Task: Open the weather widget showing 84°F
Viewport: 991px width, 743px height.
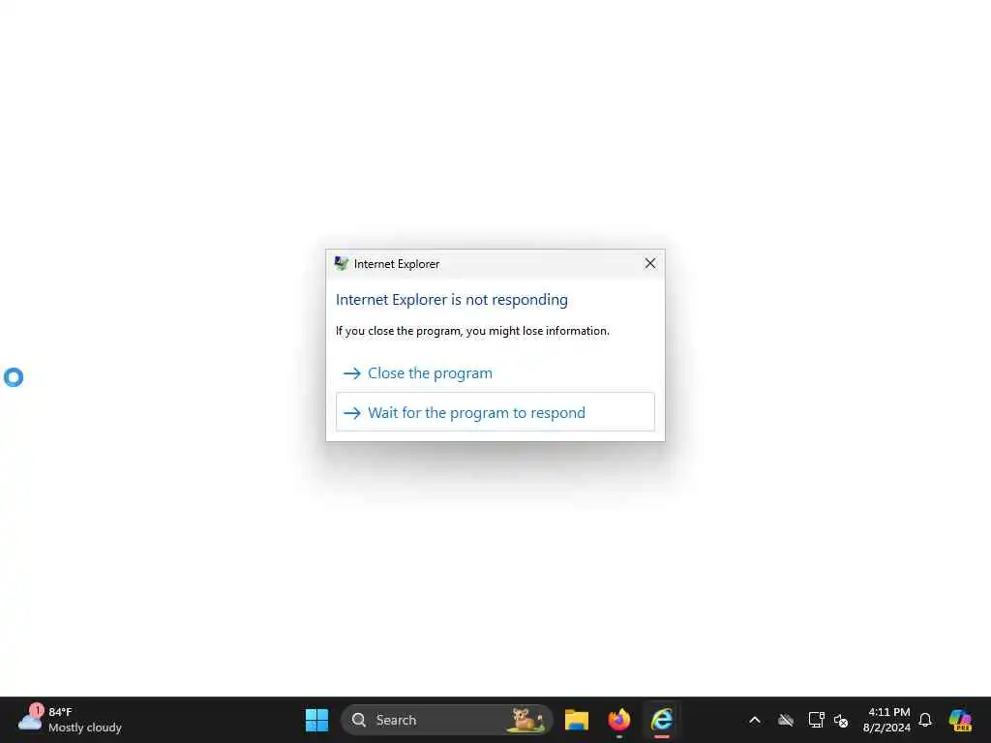Action: [x=70, y=720]
